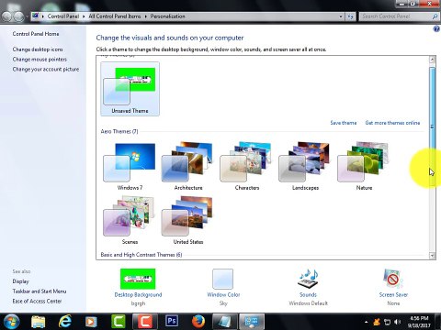Open Taskbar and Start Menu link
The image size is (441, 330).
tap(40, 291)
